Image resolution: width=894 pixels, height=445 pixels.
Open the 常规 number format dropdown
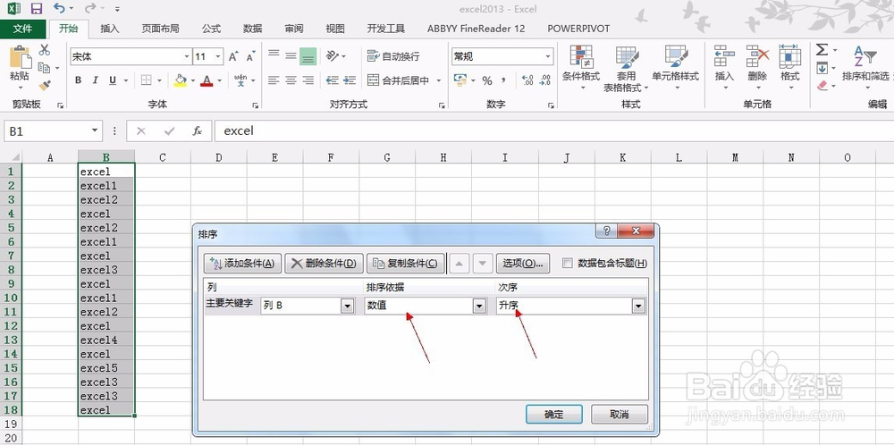click(x=548, y=56)
